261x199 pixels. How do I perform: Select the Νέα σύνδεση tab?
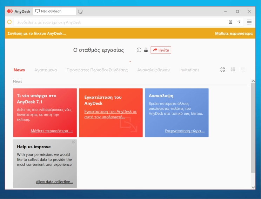point(55,11)
